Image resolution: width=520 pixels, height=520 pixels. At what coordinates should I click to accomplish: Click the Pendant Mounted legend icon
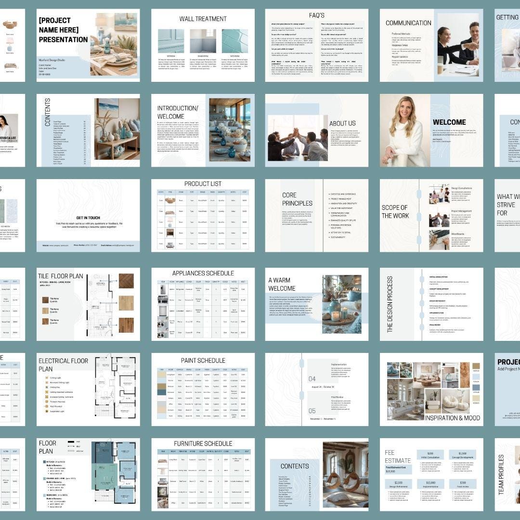click(47, 402)
